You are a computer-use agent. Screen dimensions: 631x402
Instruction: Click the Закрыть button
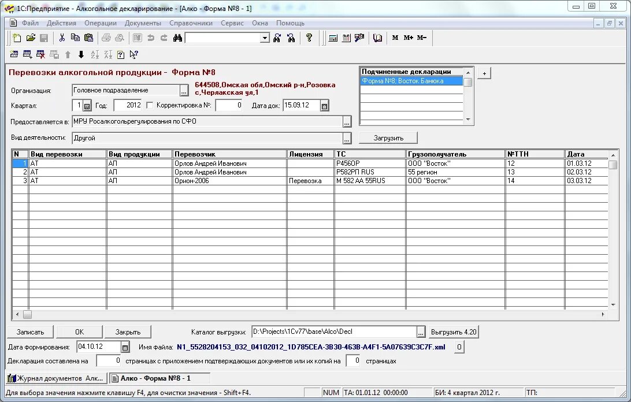coord(128,332)
